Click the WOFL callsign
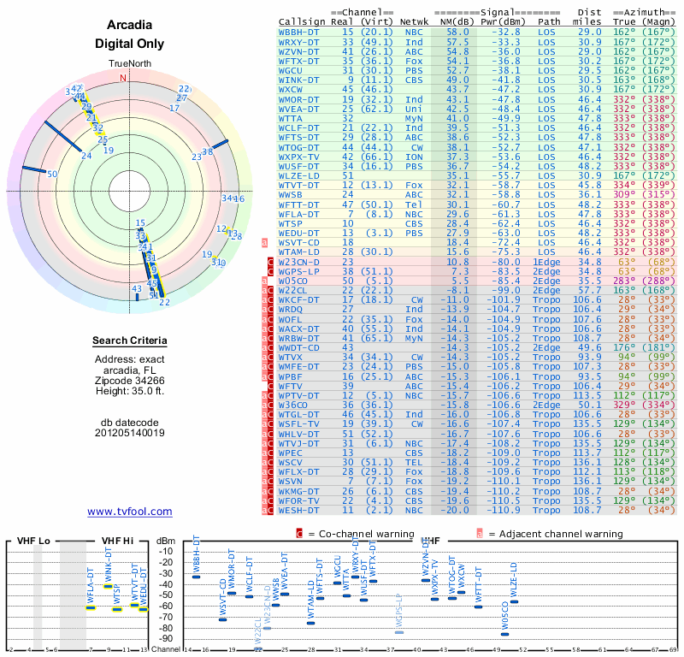Viewport: 684px width, 657px height. click(x=291, y=320)
